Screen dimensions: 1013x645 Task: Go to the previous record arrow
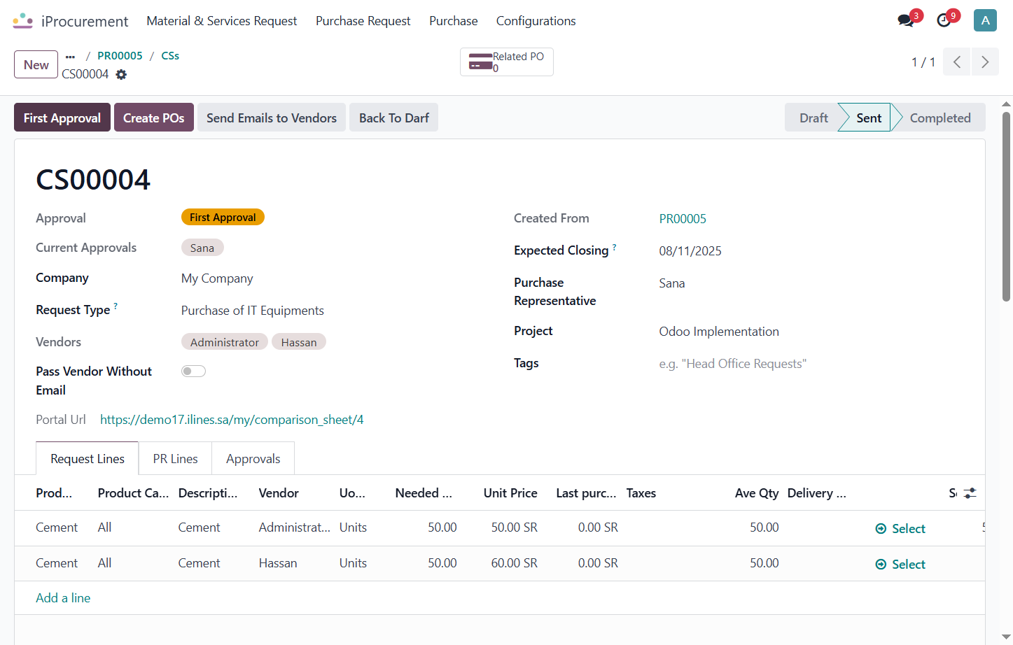point(957,62)
